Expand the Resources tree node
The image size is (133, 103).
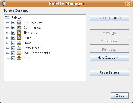[7, 48]
